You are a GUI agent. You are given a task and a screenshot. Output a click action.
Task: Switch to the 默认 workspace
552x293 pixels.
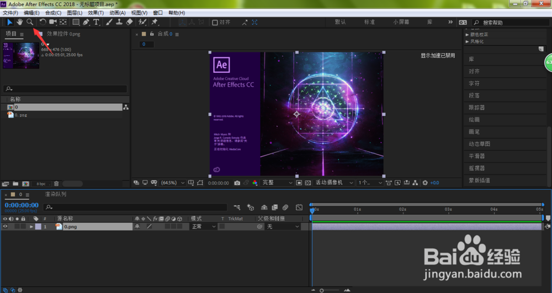tap(340, 22)
